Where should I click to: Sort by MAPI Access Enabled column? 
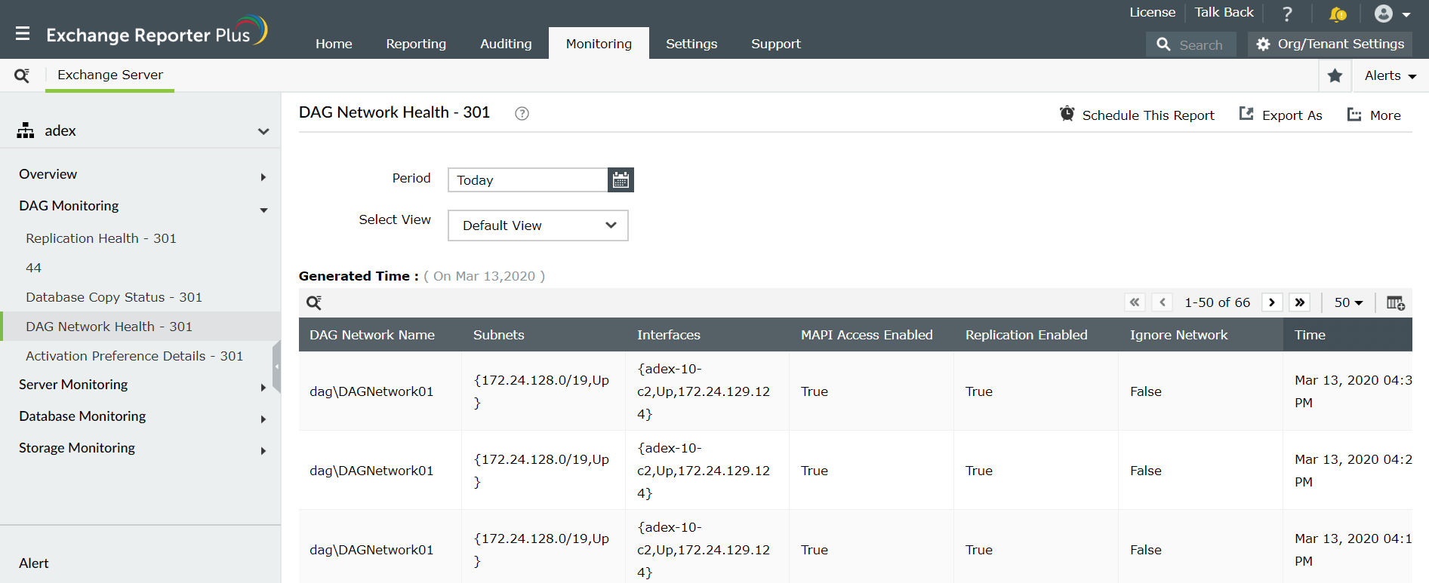coord(867,335)
